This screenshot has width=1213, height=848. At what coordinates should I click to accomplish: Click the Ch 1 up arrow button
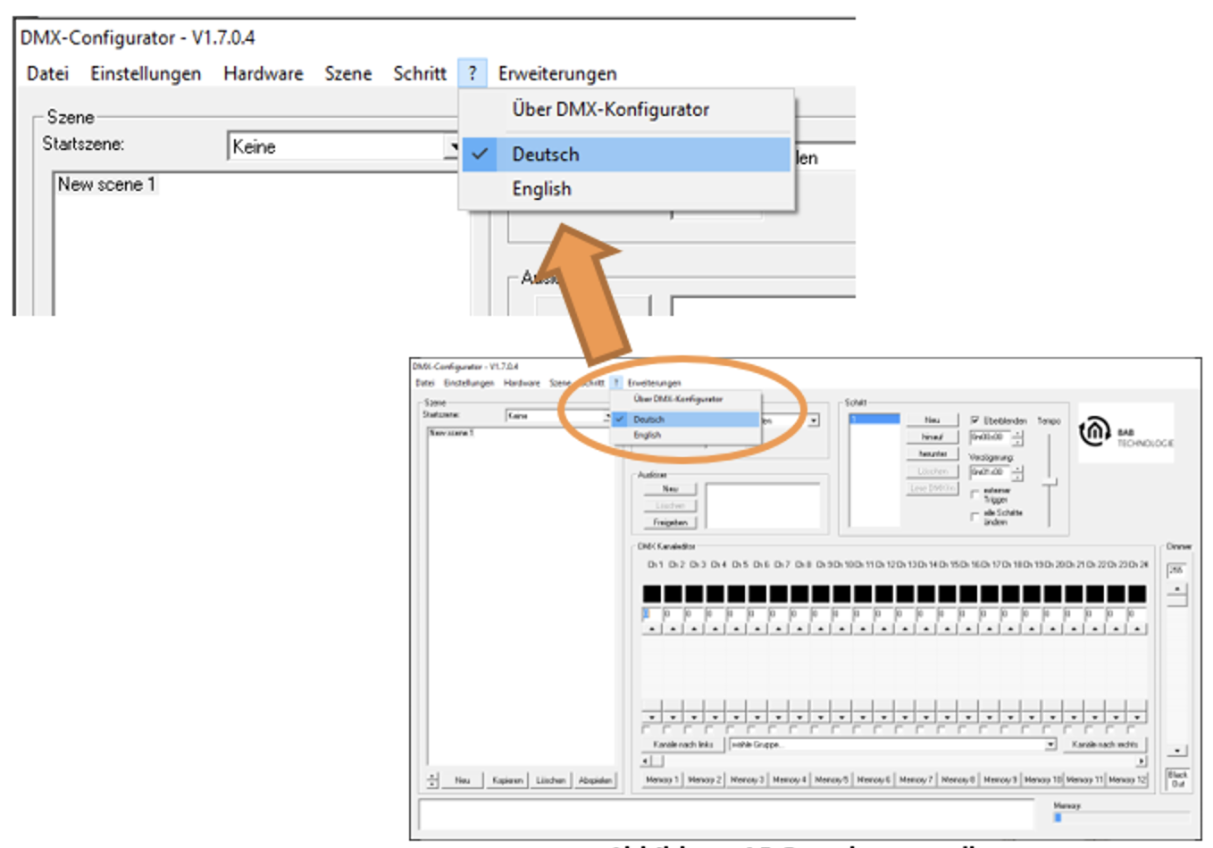click(652, 629)
